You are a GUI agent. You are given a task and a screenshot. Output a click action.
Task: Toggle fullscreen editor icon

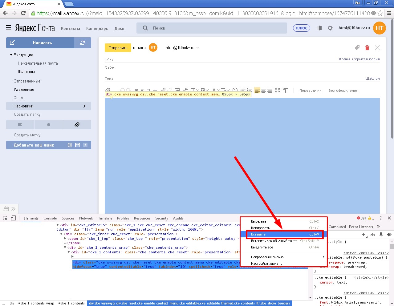coord(278,90)
